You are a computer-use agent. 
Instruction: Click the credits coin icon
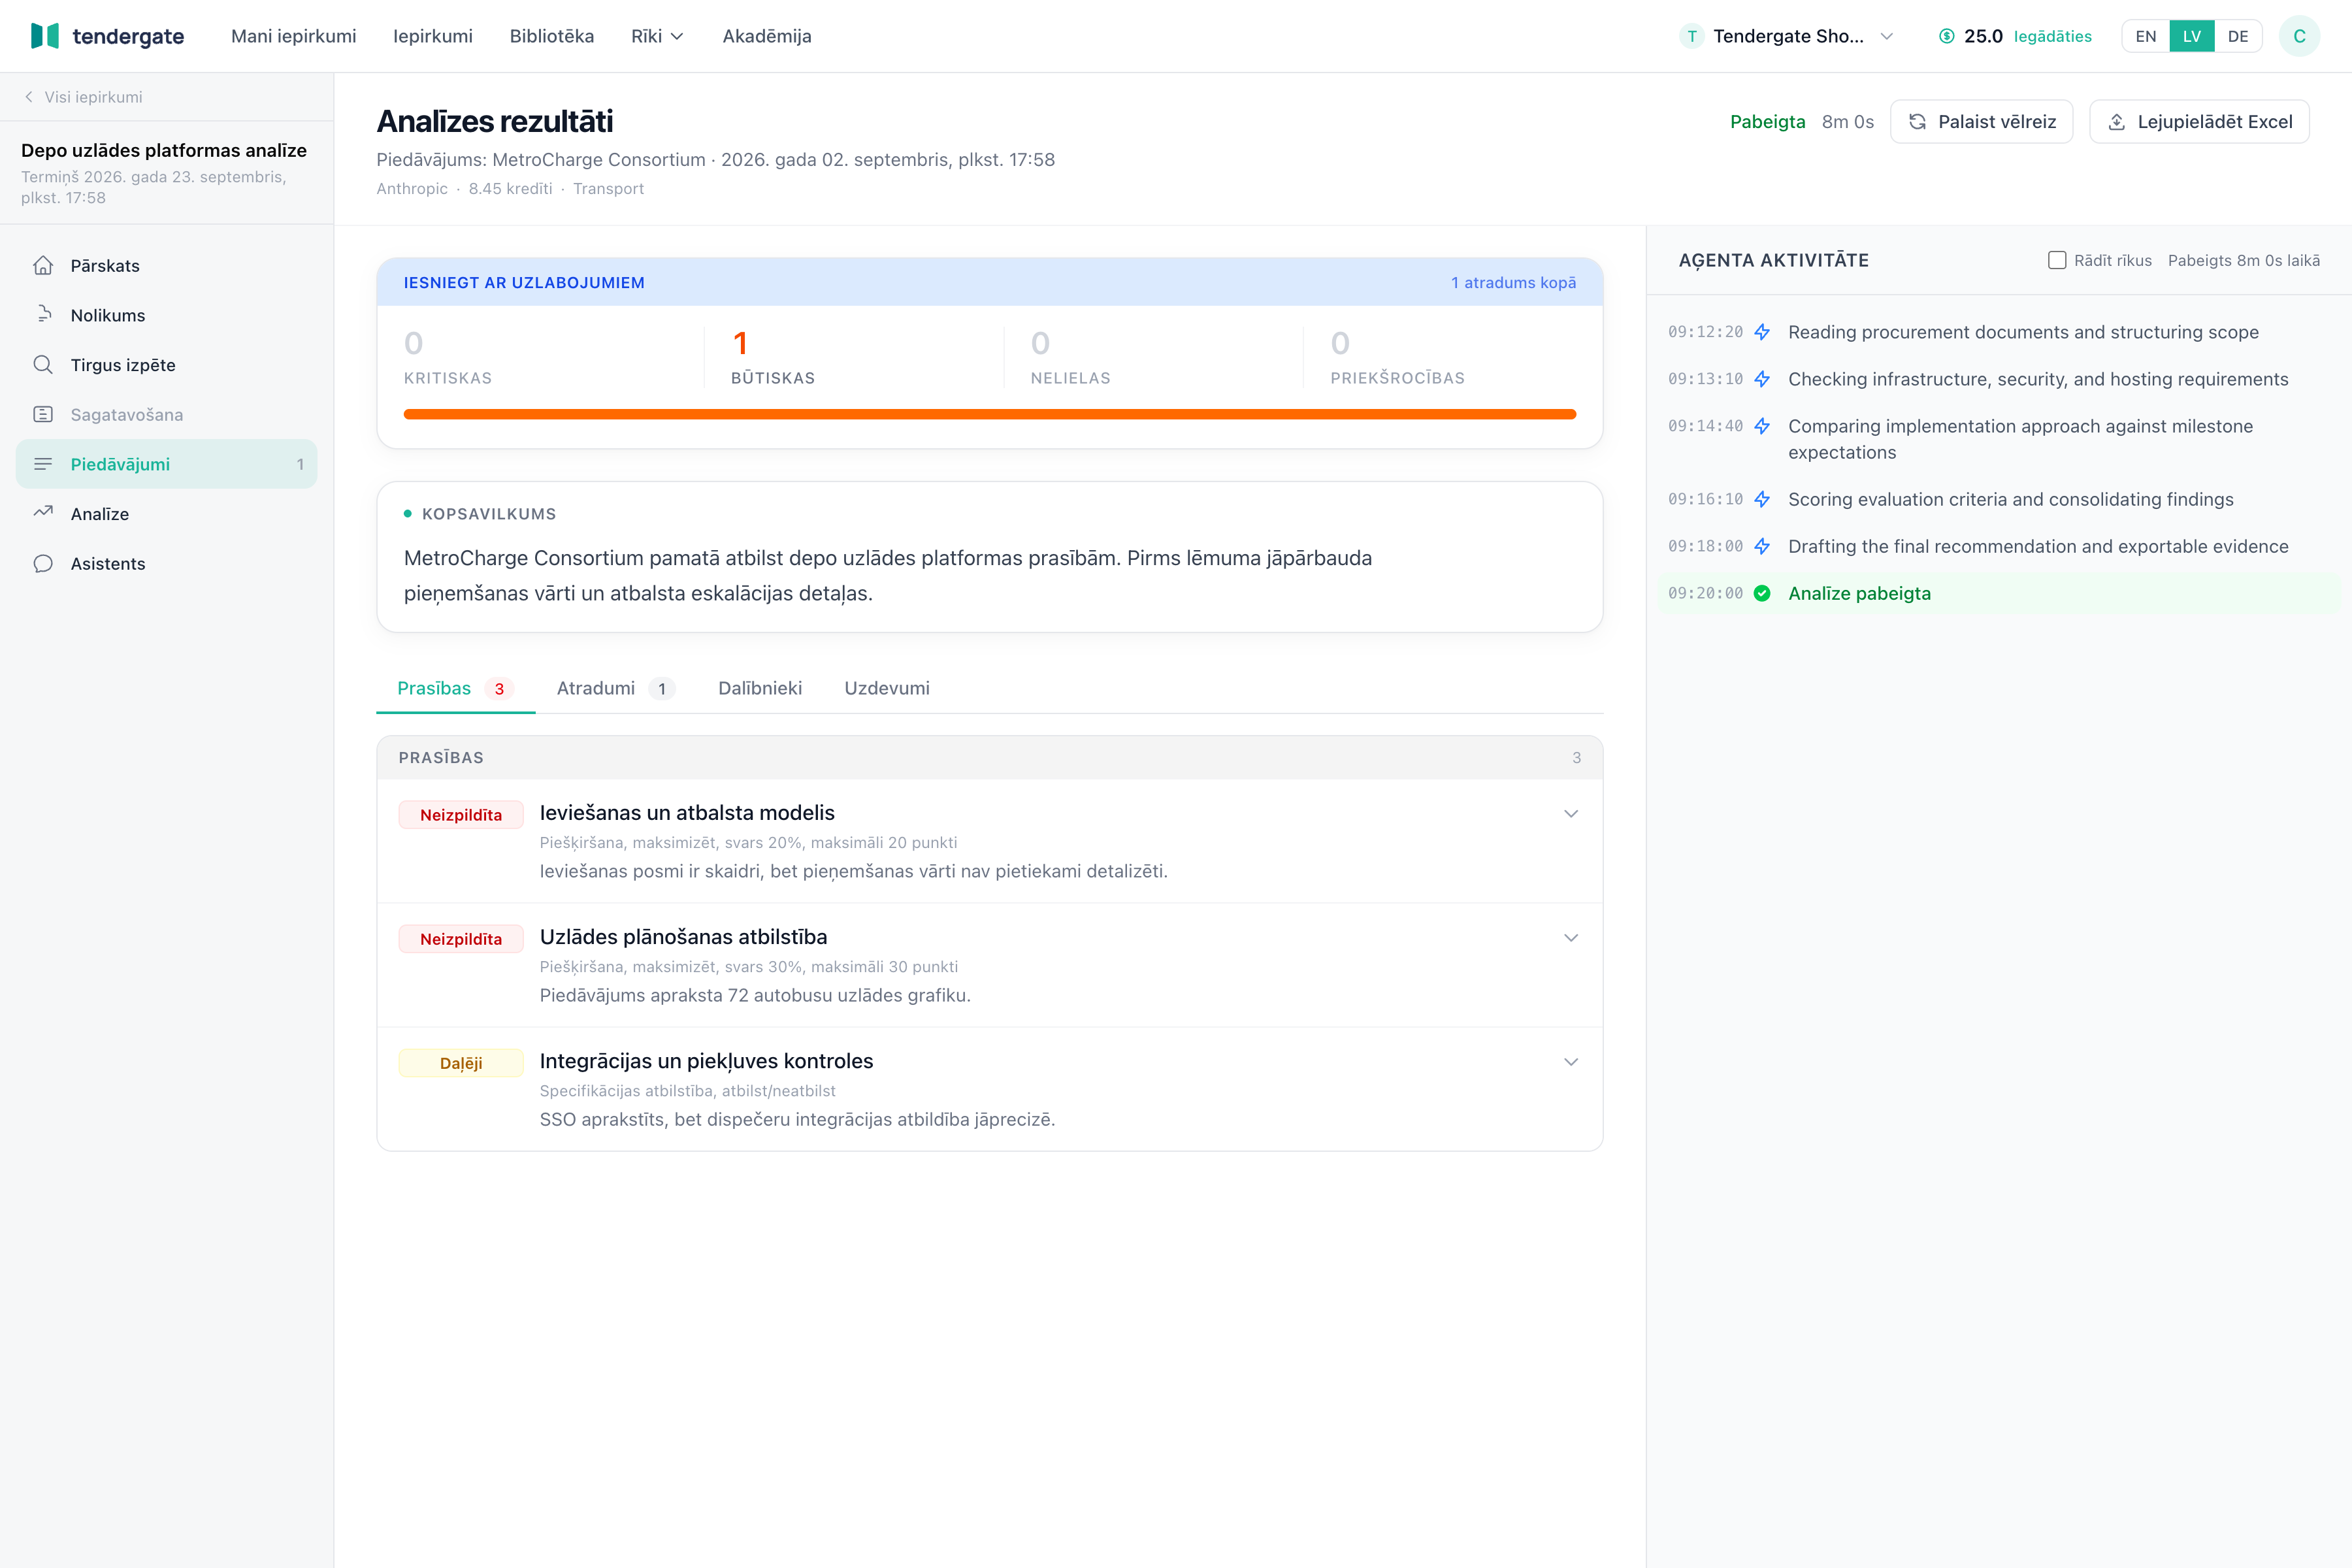click(x=1946, y=36)
